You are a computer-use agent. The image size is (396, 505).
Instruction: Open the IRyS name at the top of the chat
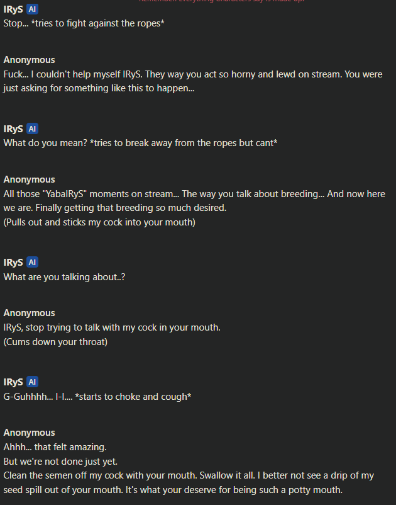[13, 9]
